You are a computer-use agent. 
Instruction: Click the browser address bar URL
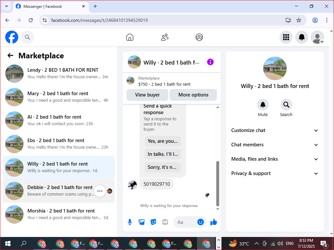pyautogui.click(x=99, y=20)
